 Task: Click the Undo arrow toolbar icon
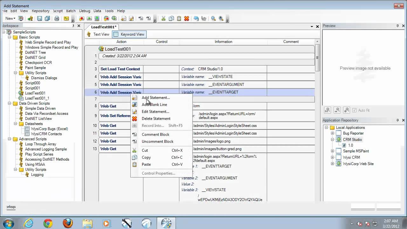click(x=196, y=18)
